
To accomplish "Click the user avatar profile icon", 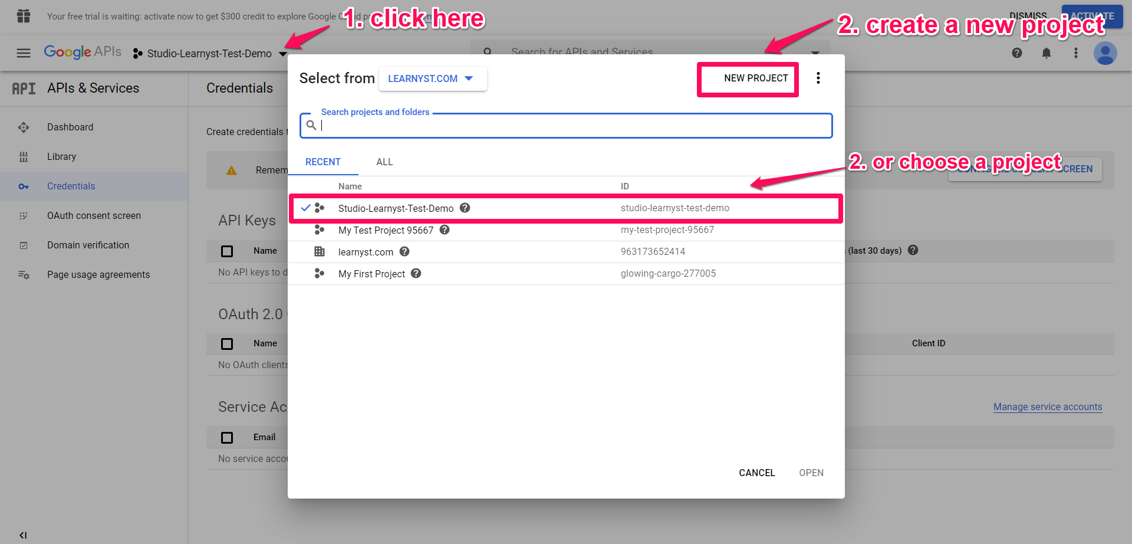I will click(x=1105, y=53).
